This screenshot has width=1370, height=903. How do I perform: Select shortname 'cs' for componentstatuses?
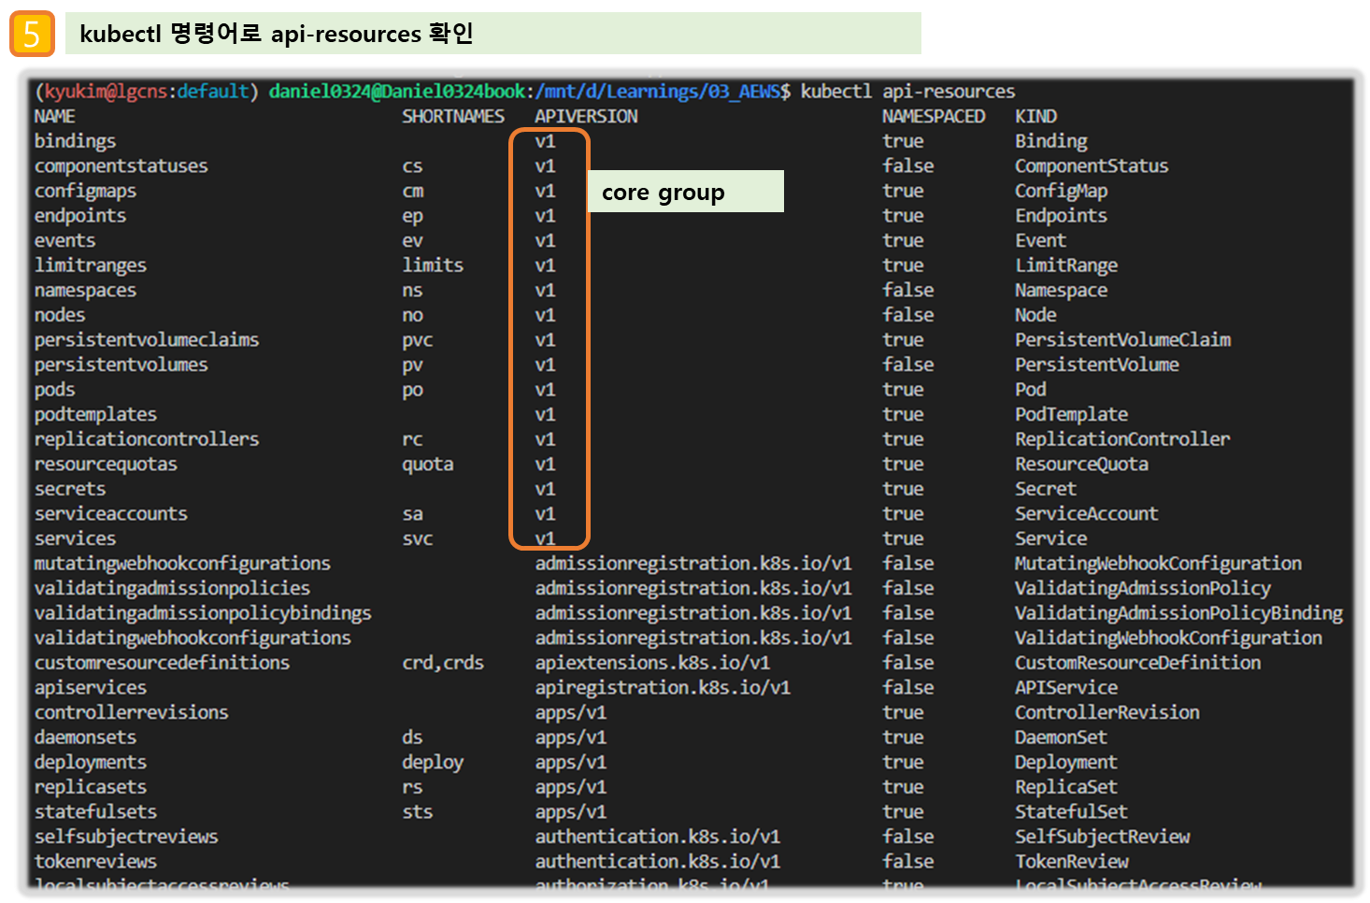412,166
